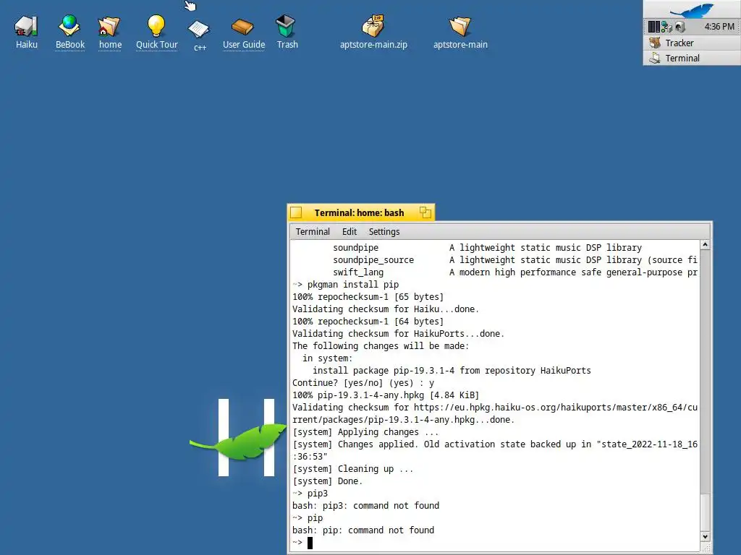The width and height of the screenshot is (741, 555).
Task: Open the Haiku disk icon
Action: click(x=26, y=27)
